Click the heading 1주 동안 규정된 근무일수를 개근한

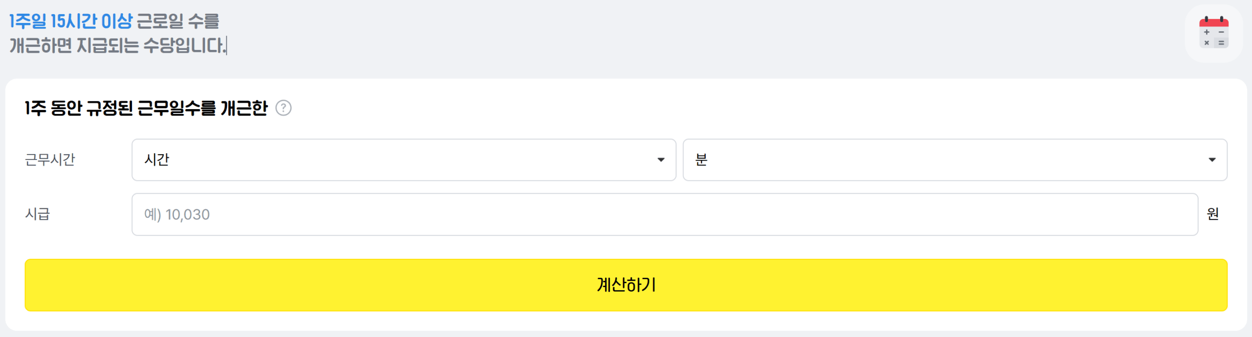tap(146, 108)
